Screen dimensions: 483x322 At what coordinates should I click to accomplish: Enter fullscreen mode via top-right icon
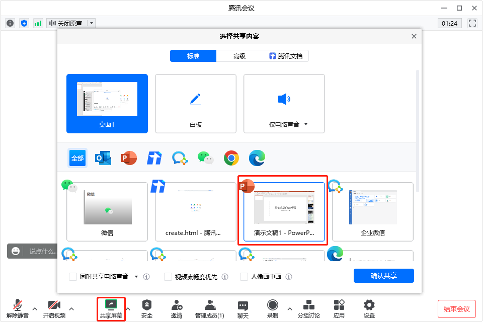click(x=472, y=23)
